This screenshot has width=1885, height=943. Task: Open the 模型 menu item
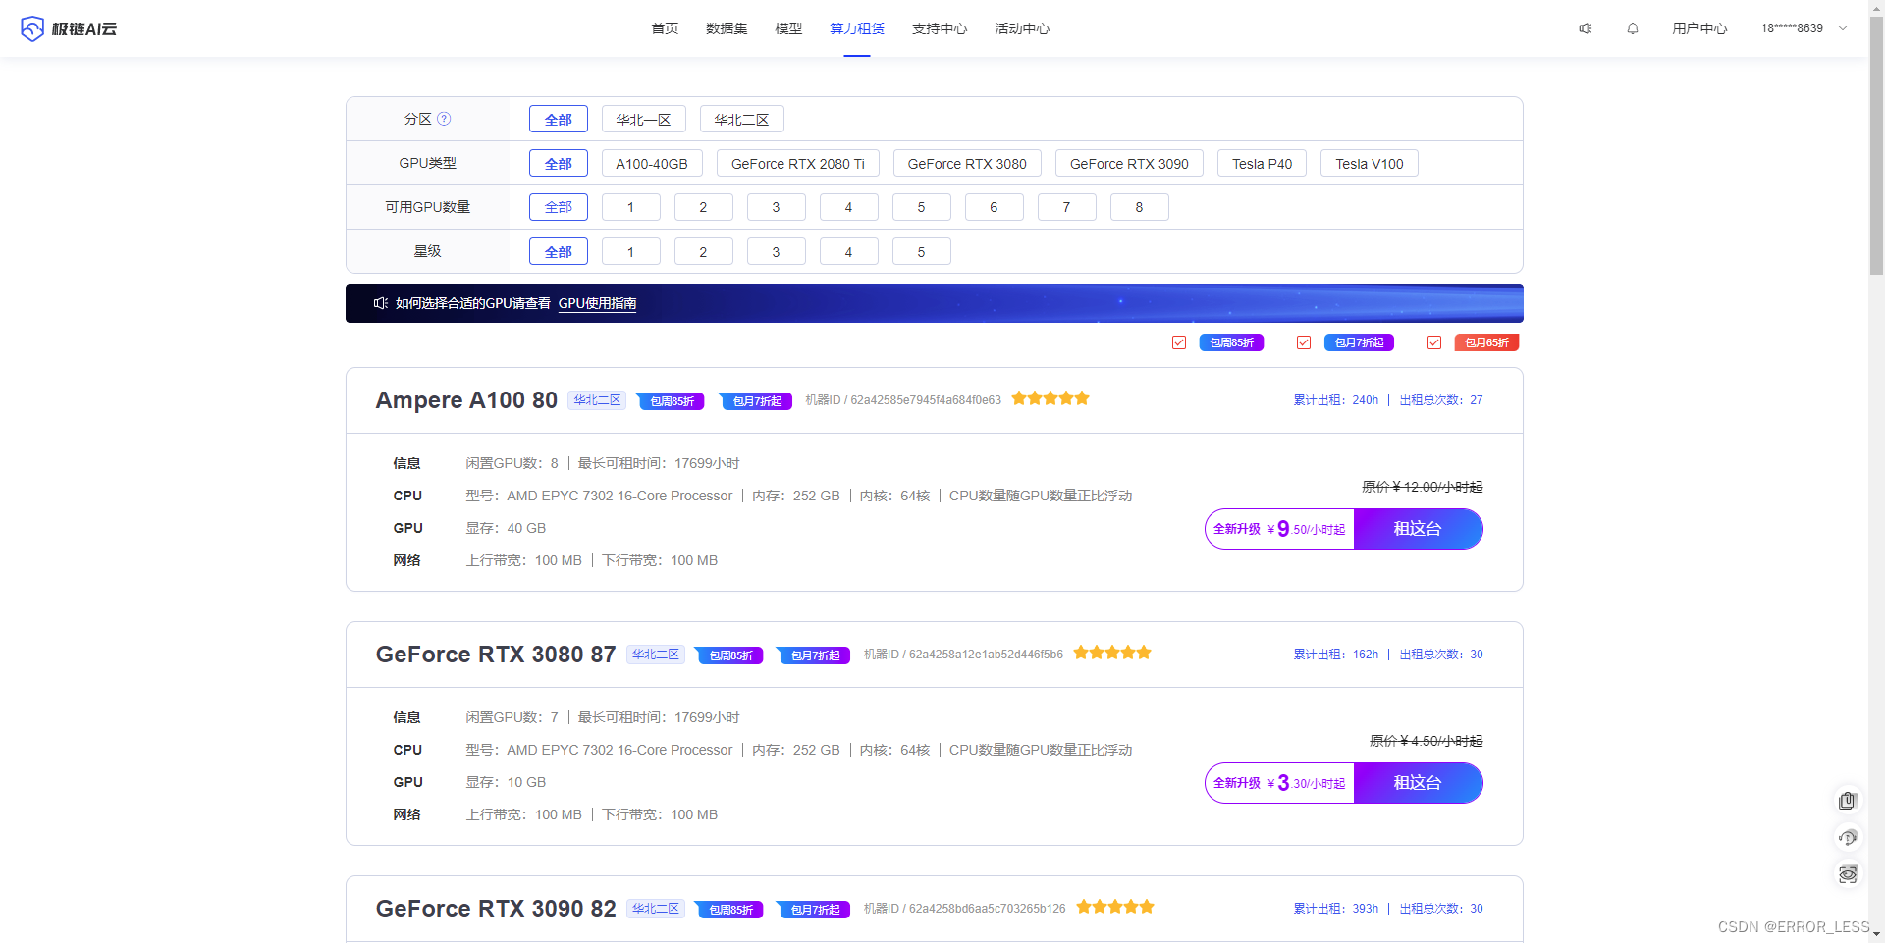pos(788,28)
